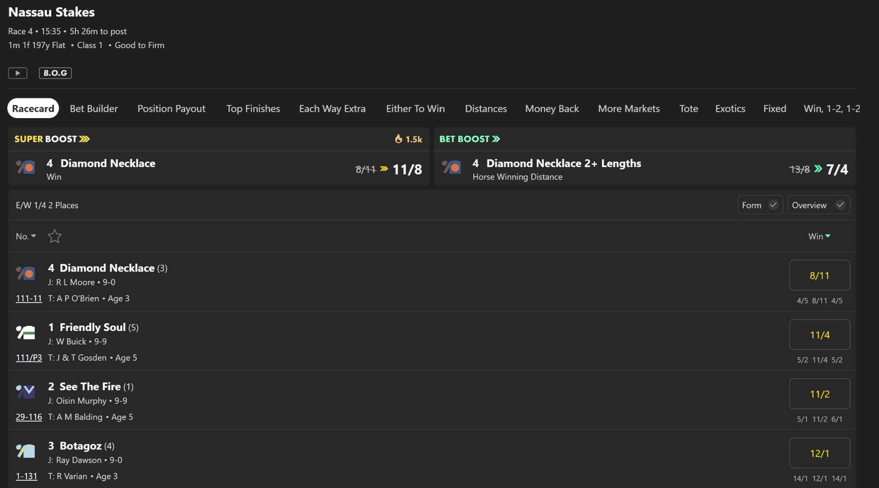The height and width of the screenshot is (488, 879).
Task: Sort runners using the No. dropdown
Action: 26,236
